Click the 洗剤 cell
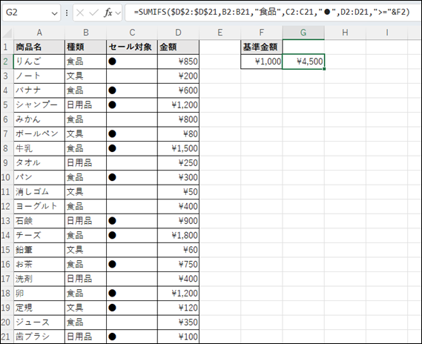This screenshot has width=422, height=344. (39, 279)
